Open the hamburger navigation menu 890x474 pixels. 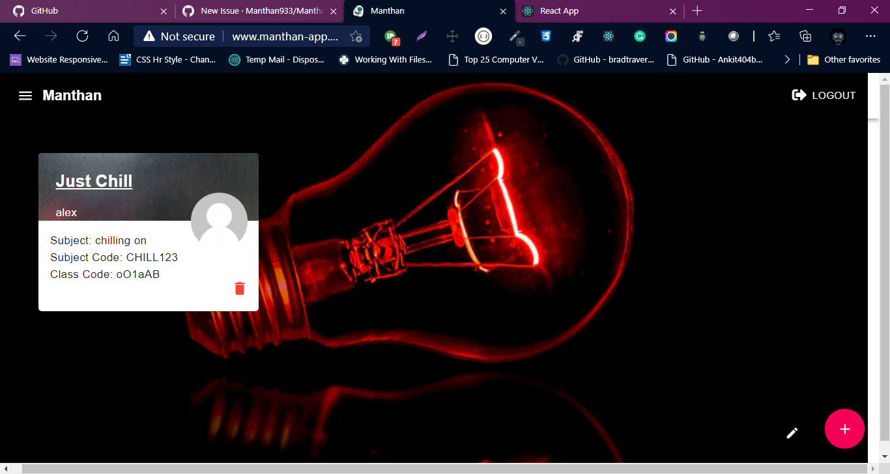click(x=25, y=96)
